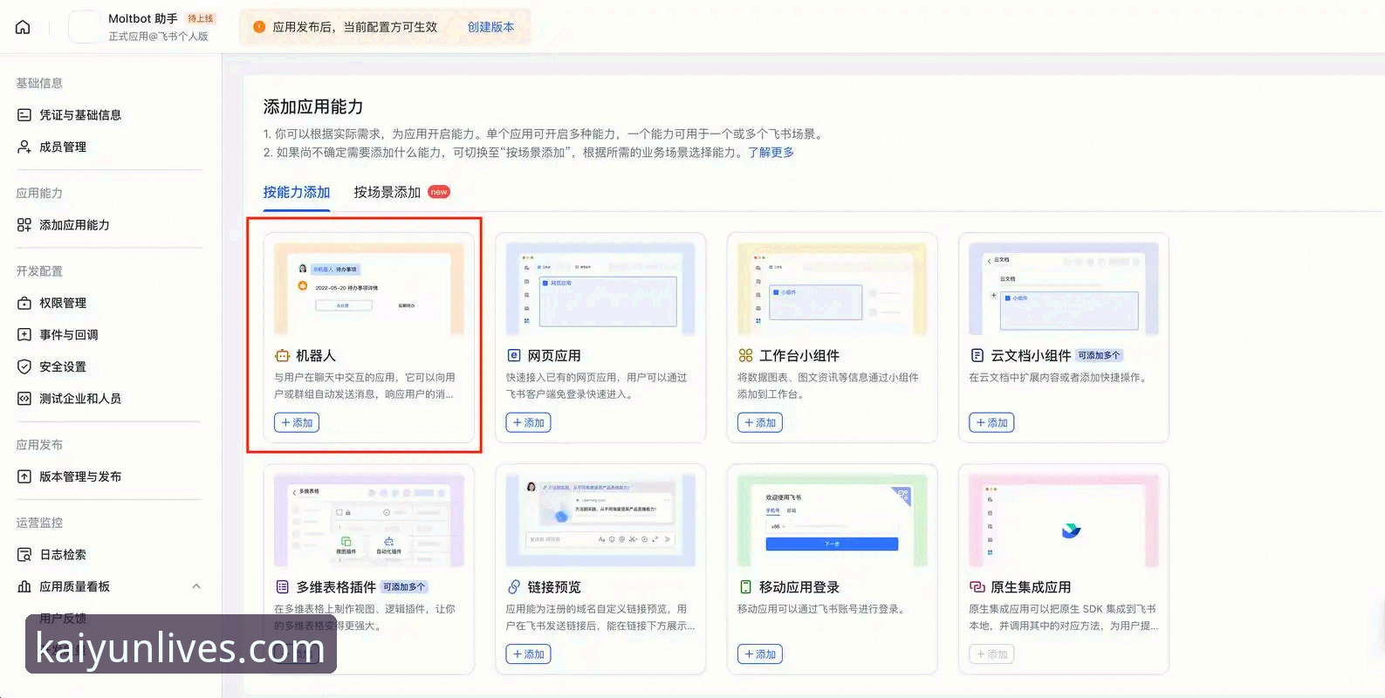The width and height of the screenshot is (1385, 698).
Task: Click the 日志检索 icon
Action: click(x=24, y=555)
